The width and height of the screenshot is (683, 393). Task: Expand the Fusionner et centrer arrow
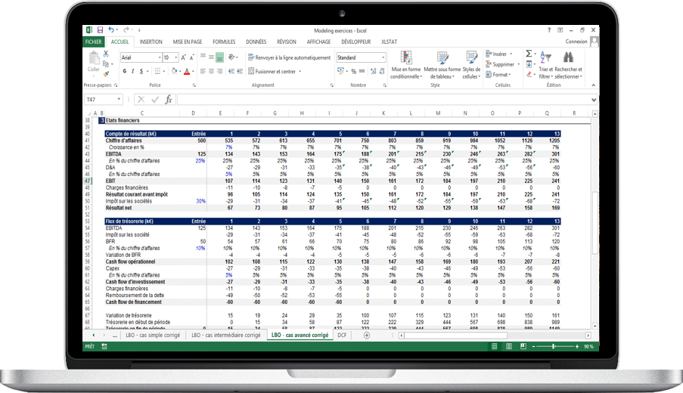(x=300, y=71)
